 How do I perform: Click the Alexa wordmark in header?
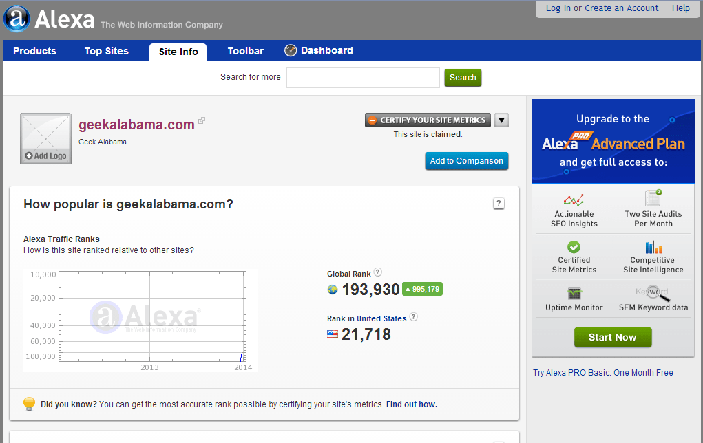coord(65,19)
